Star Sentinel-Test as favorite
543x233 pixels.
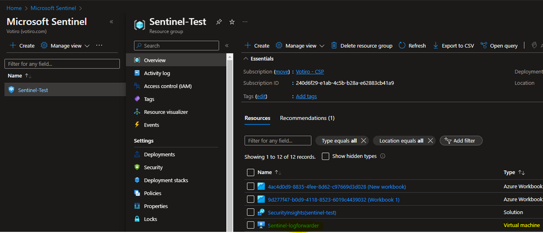click(x=232, y=22)
